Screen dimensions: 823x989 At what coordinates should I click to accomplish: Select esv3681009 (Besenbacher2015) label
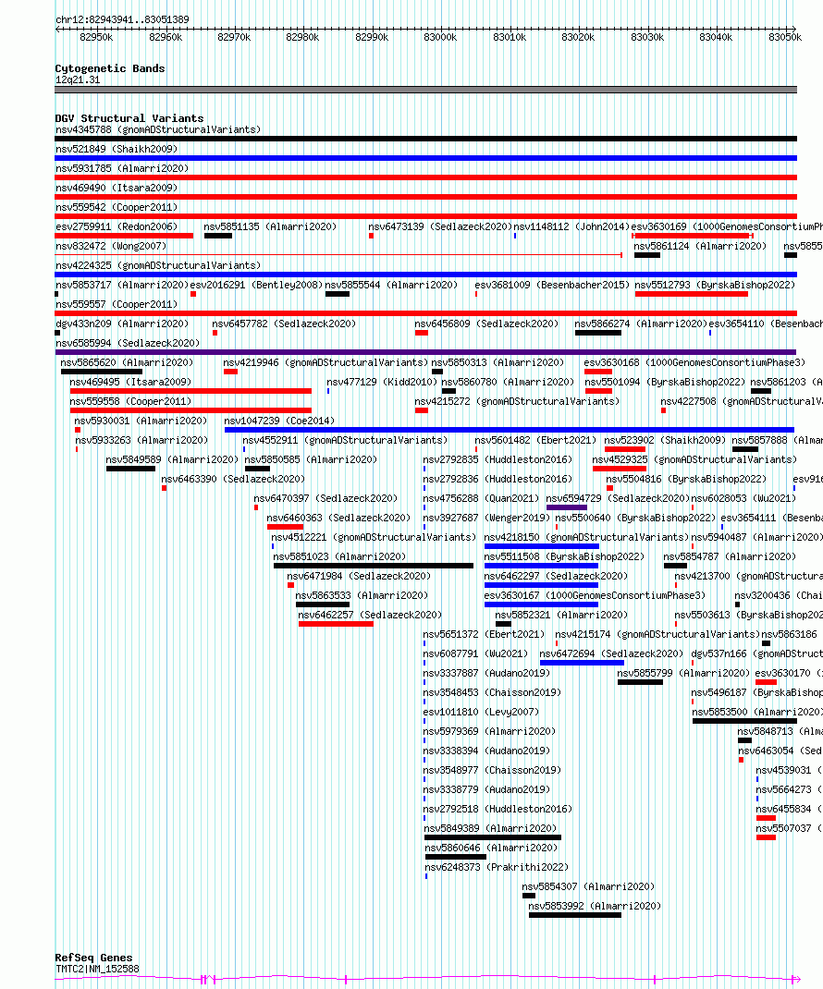point(552,285)
